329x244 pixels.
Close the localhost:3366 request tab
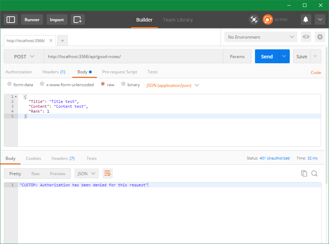[x=51, y=41]
